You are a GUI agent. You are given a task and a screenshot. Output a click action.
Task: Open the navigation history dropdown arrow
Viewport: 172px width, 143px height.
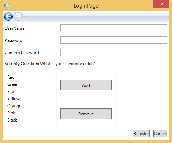click(x=25, y=16)
